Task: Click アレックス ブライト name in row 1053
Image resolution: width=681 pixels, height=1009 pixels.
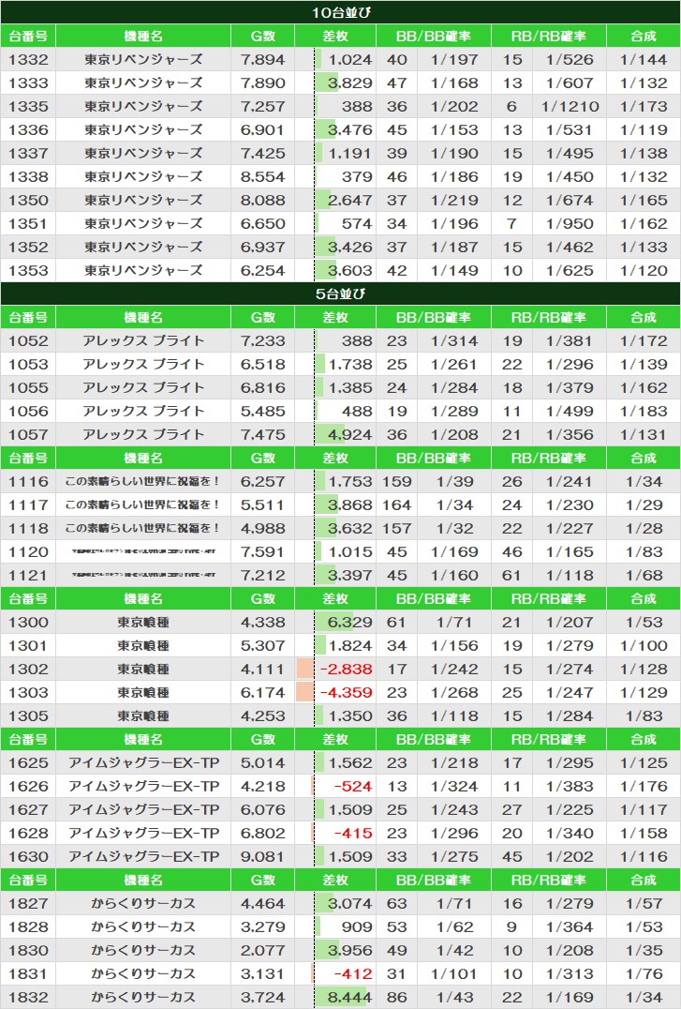Action: (143, 364)
